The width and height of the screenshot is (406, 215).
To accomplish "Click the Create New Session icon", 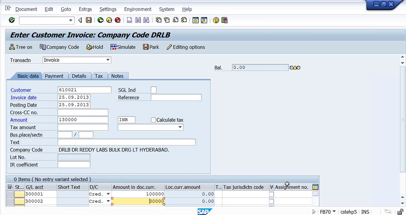I will pos(196,20).
